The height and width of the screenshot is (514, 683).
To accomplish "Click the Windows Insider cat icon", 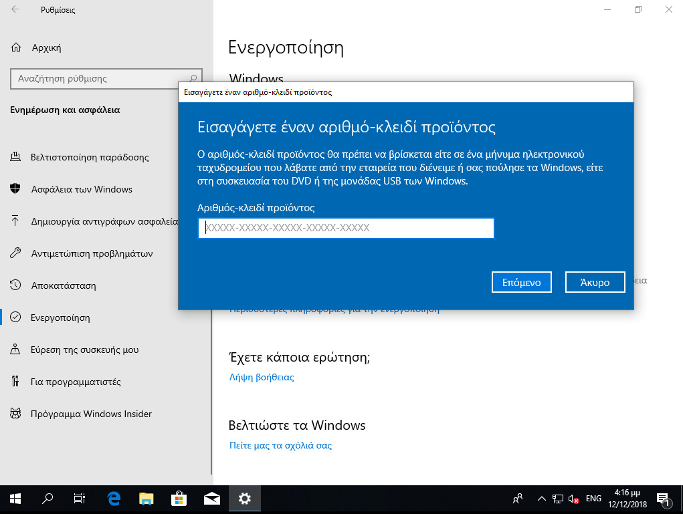I will (x=15, y=414).
